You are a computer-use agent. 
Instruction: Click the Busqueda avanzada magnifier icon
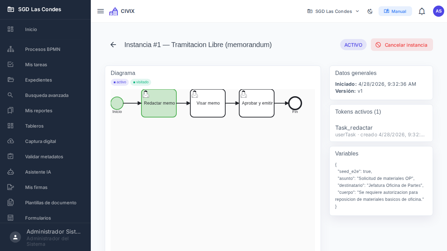pos(10,95)
